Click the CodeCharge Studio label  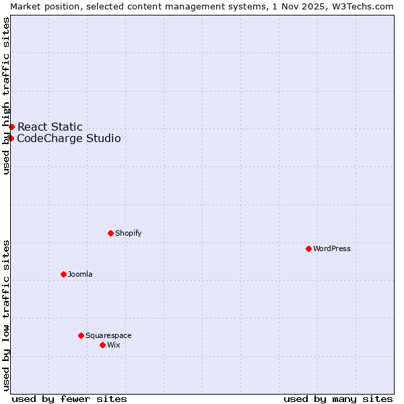[69, 139]
